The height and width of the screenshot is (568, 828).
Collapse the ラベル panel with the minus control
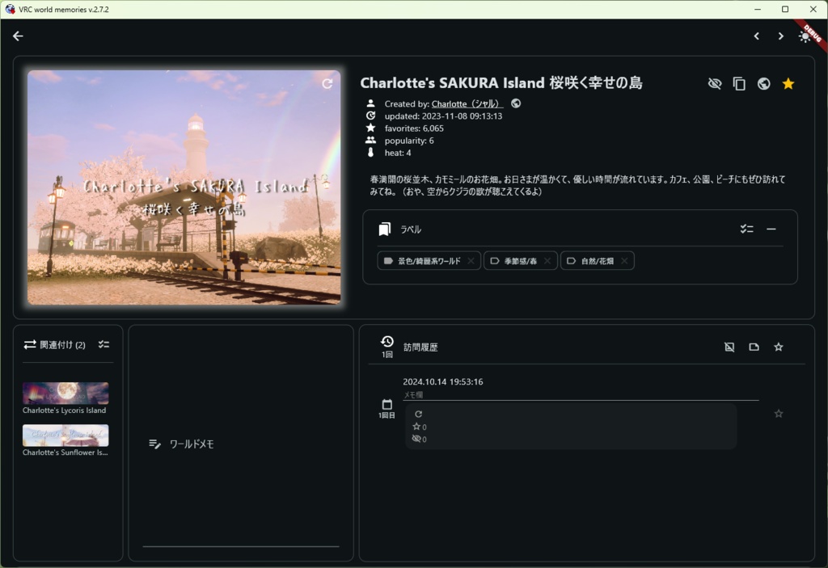pyautogui.click(x=771, y=229)
